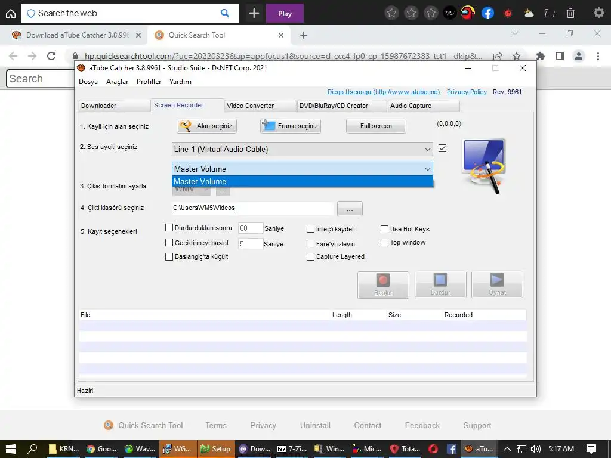Image resolution: width=611 pixels, height=458 pixels.
Task: Enable Durdurduktan sonra checkbox
Action: tap(169, 228)
